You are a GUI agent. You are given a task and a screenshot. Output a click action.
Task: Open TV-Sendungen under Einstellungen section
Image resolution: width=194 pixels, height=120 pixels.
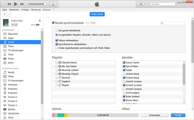click(16, 50)
